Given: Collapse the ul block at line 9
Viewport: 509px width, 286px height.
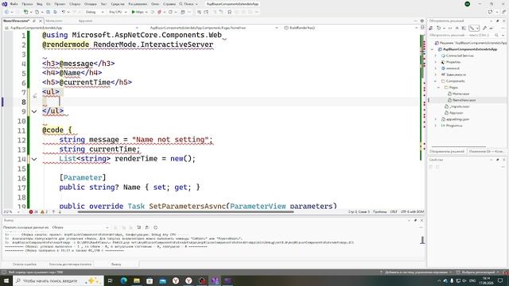Looking at the screenshot, I should (x=34, y=111).
